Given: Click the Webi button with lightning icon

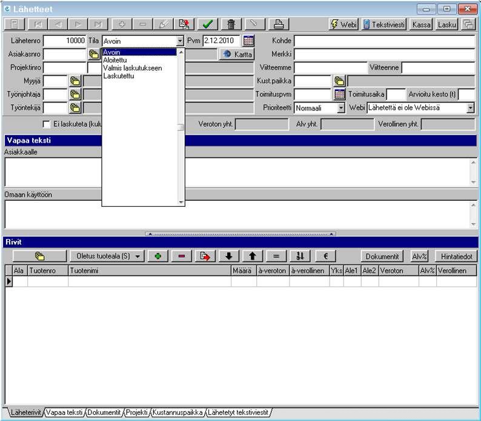Looking at the screenshot, I should [x=343, y=24].
